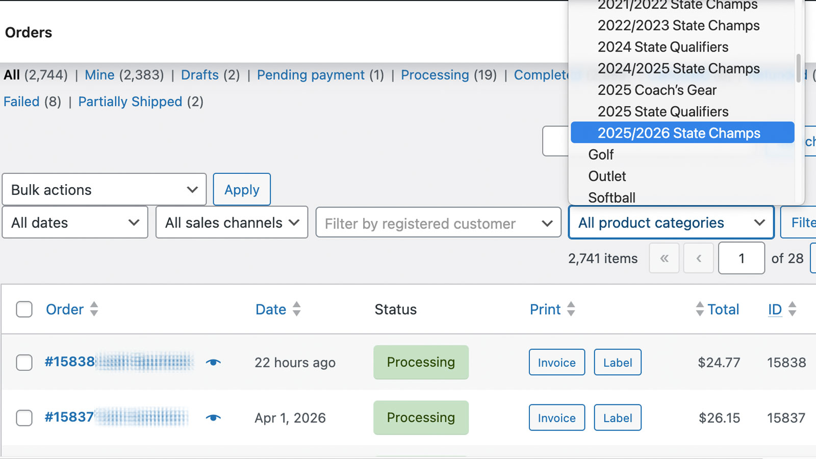Sort using the Order column sort arrows
The height and width of the screenshot is (459, 816).
click(x=95, y=309)
